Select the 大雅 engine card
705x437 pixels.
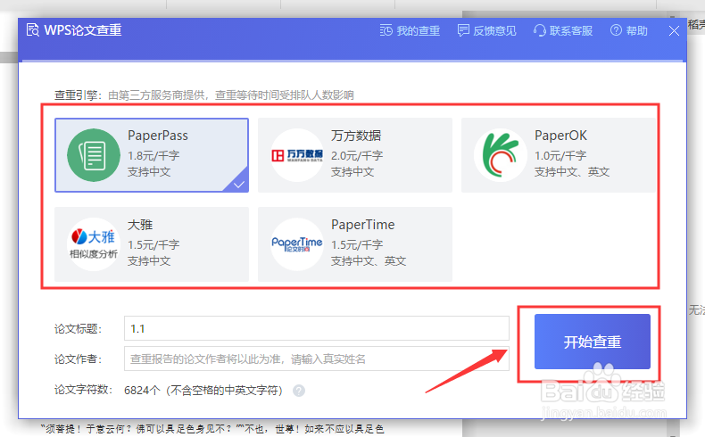click(x=152, y=244)
